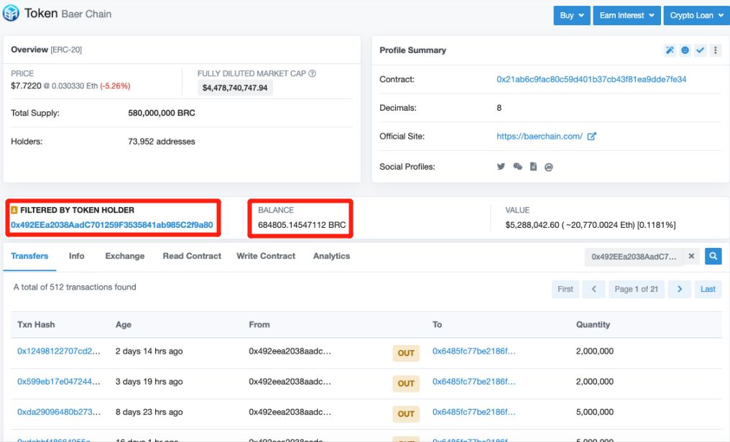
Task: Open the https://baerchain.com/ official site link
Action: point(539,137)
